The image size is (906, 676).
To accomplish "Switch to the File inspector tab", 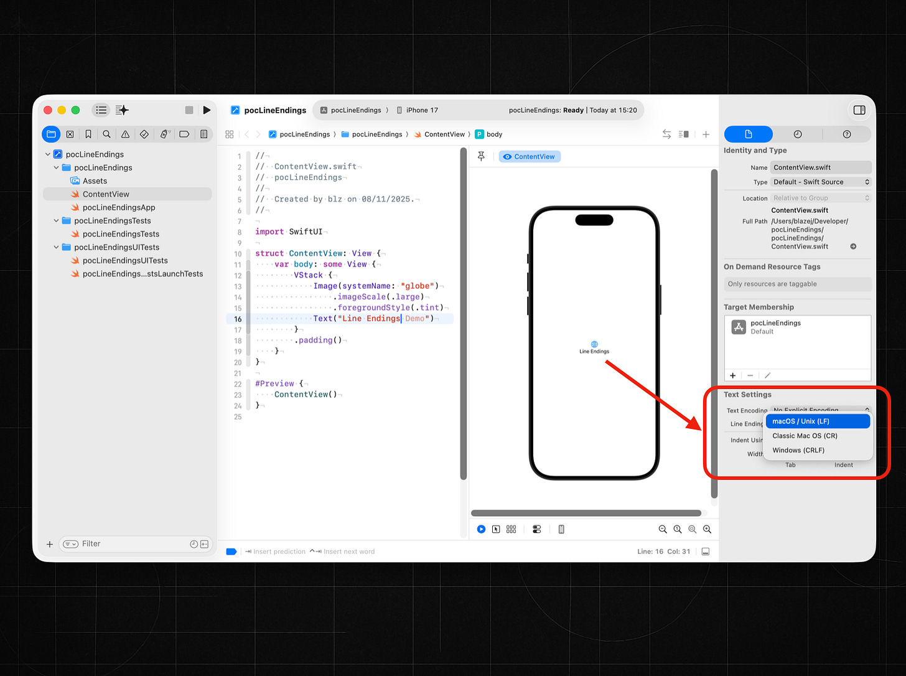I will 749,134.
